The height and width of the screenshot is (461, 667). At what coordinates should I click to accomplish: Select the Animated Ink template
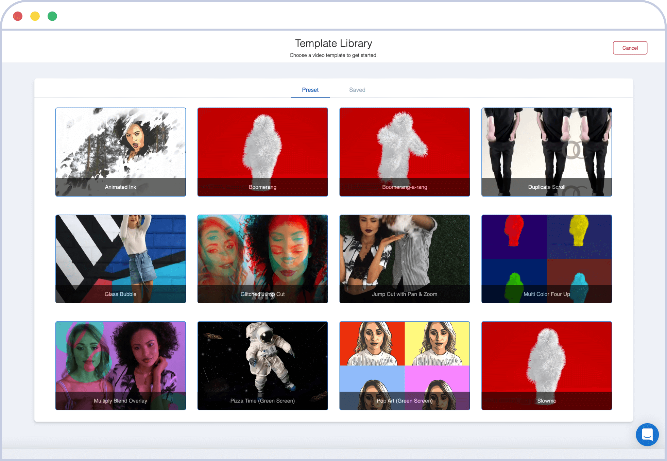click(121, 152)
